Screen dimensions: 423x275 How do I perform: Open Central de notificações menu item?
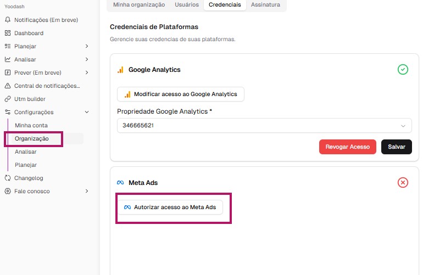(47, 86)
